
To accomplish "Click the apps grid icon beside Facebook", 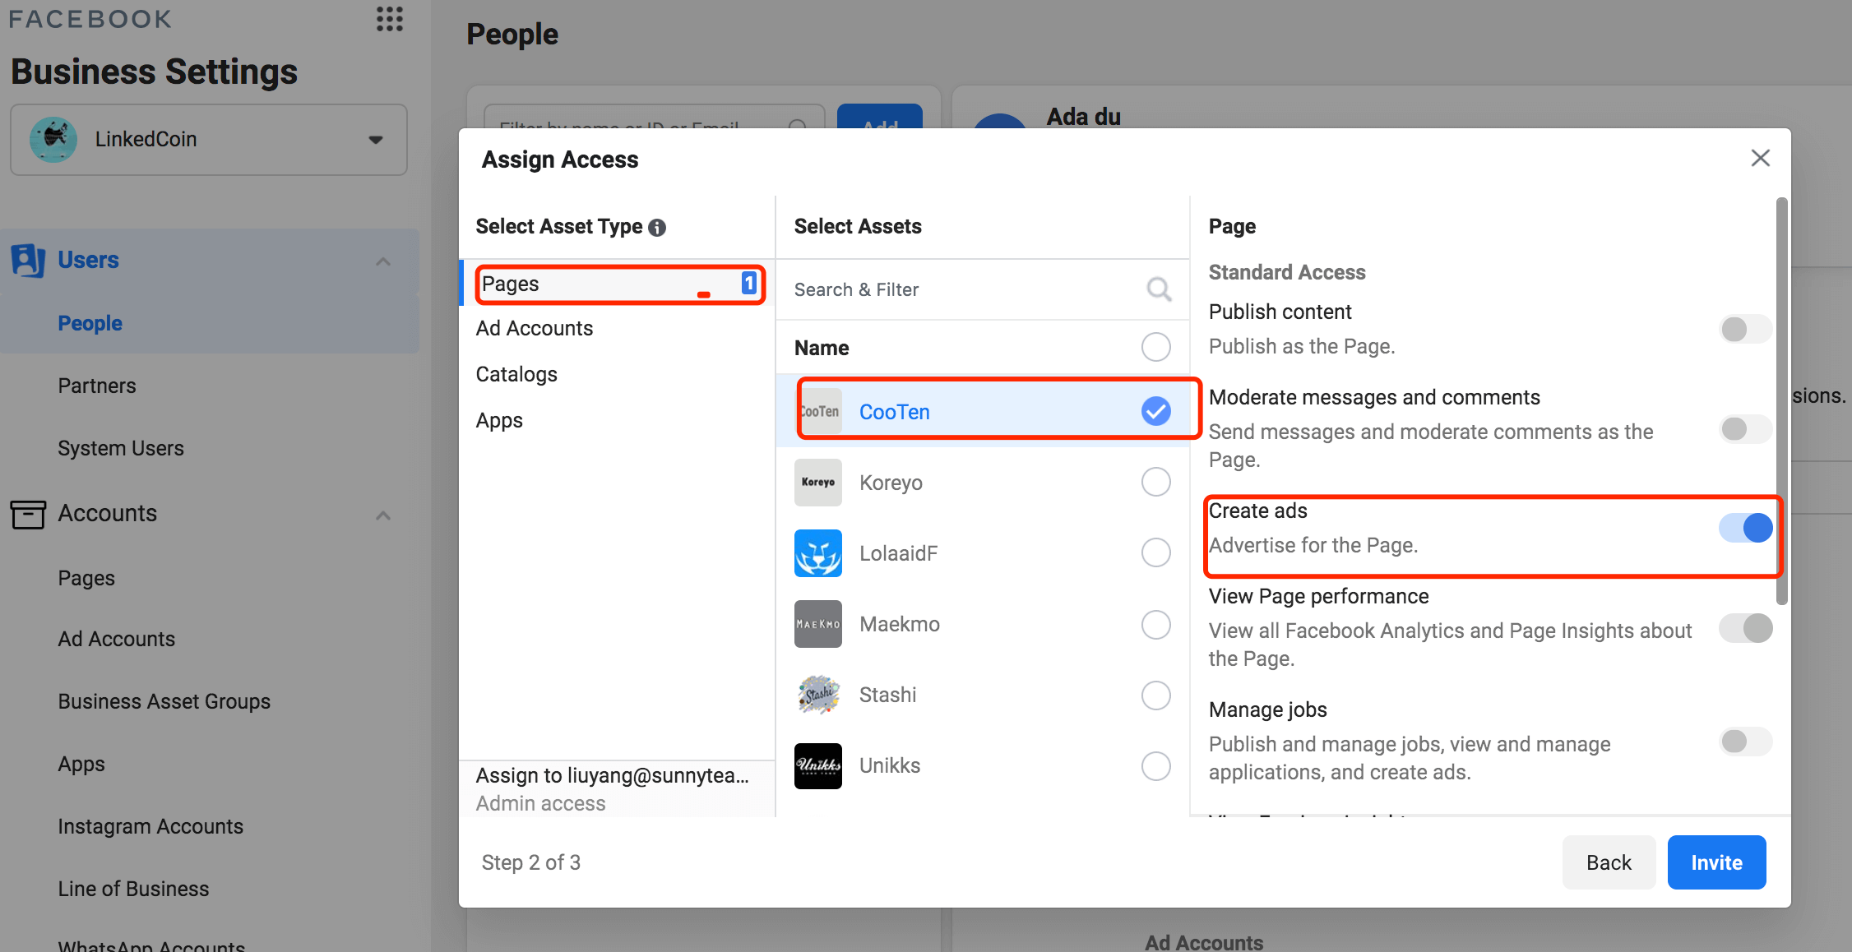I will (x=390, y=19).
